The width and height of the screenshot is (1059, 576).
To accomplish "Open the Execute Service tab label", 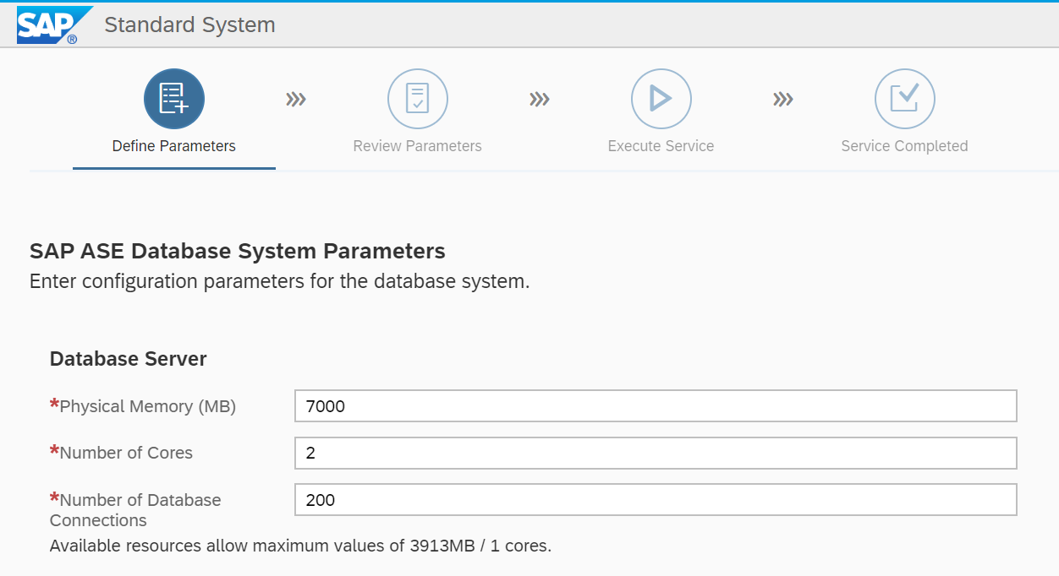I will tap(661, 146).
